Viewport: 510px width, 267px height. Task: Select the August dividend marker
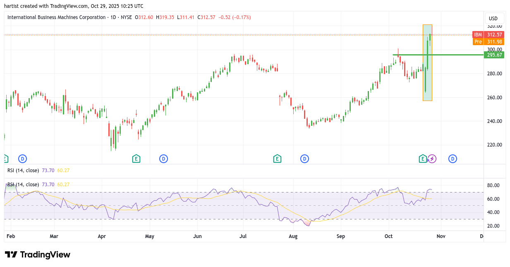pos(305,159)
